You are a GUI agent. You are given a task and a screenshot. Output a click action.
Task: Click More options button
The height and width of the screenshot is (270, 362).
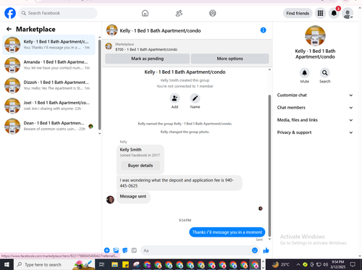[x=230, y=59]
